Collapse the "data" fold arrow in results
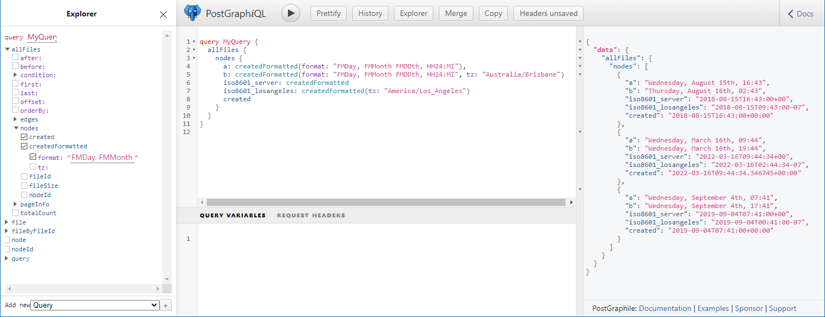 coord(580,50)
